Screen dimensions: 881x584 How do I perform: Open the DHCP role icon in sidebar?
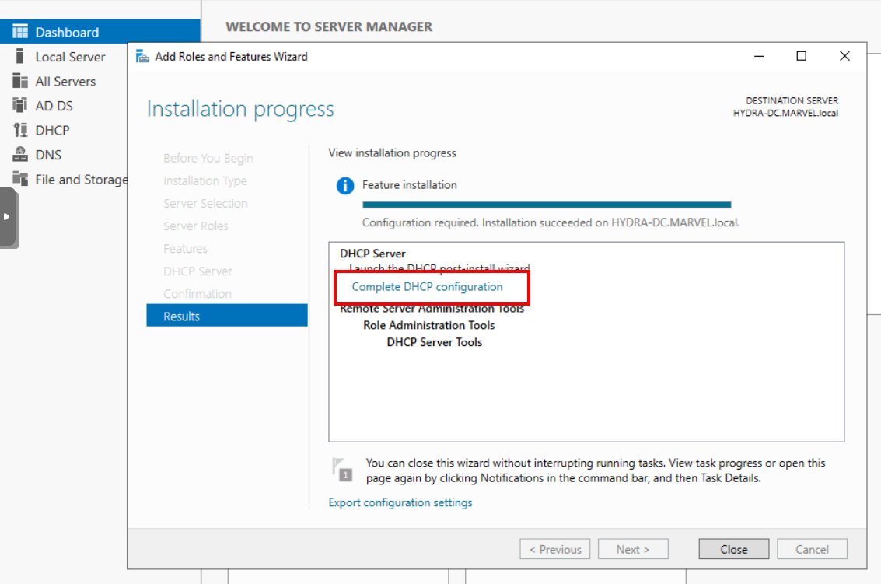pyautogui.click(x=20, y=130)
